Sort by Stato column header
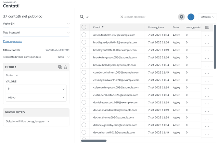Image resolution: width=219 pixels, height=143 pixels. (176, 27)
